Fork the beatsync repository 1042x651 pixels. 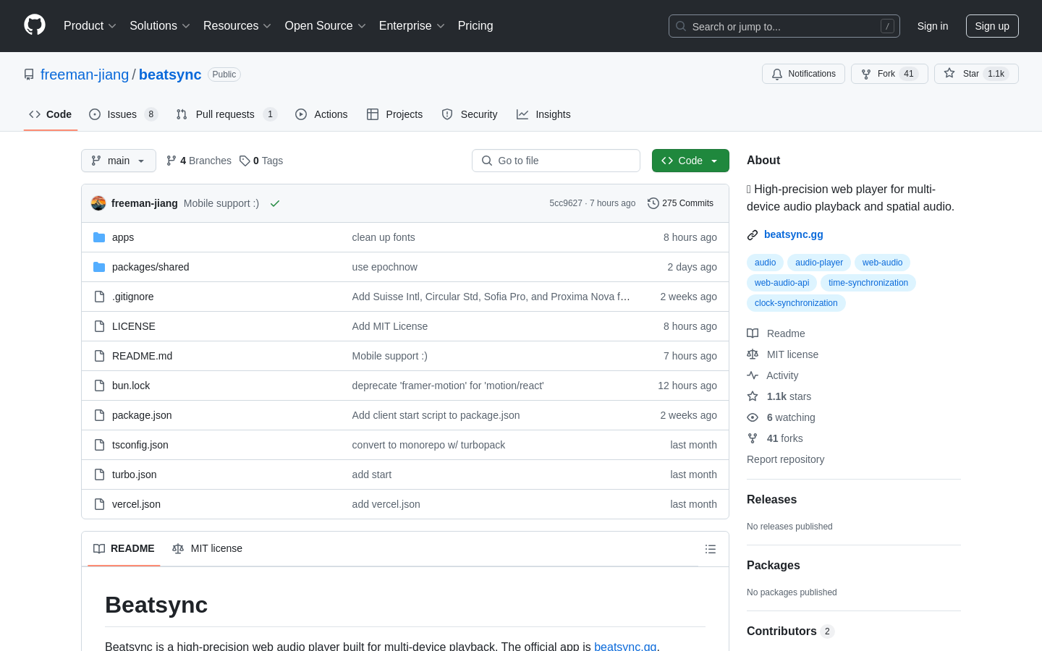(x=889, y=74)
